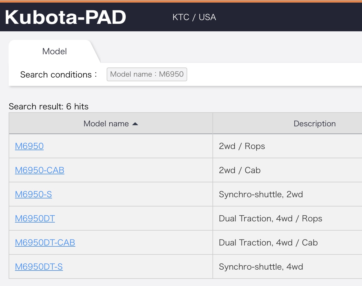Image resolution: width=362 pixels, height=286 pixels.
Task: Click the Kubota-PAD logo
Action: pos(66,17)
